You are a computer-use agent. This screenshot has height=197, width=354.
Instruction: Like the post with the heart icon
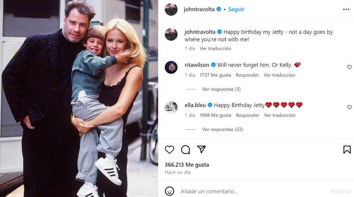(x=170, y=150)
